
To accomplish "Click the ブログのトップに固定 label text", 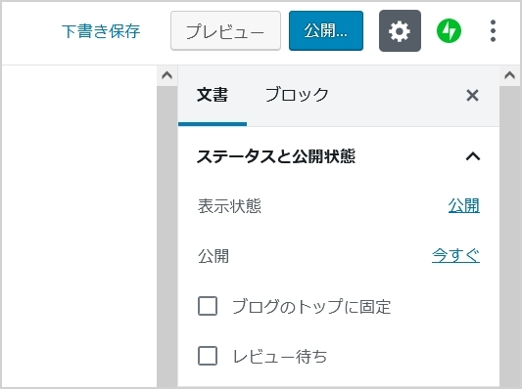I will pos(311,306).
